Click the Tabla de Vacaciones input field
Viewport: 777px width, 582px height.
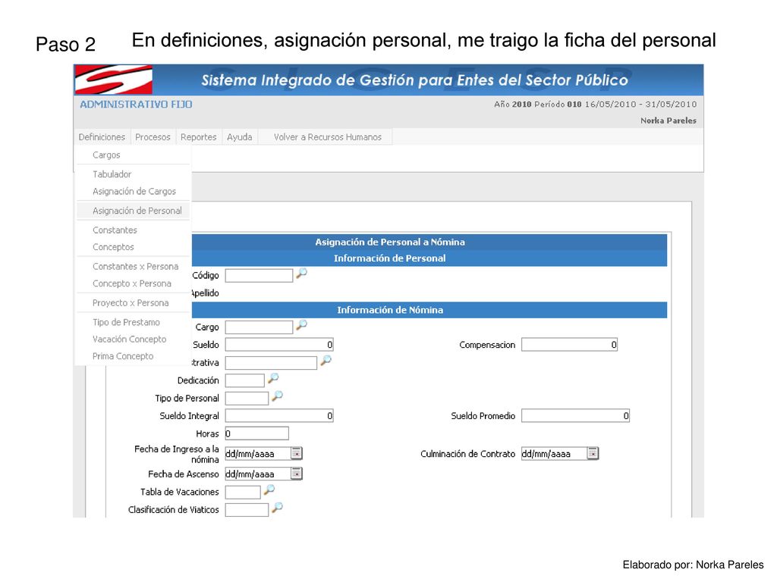pyautogui.click(x=243, y=492)
